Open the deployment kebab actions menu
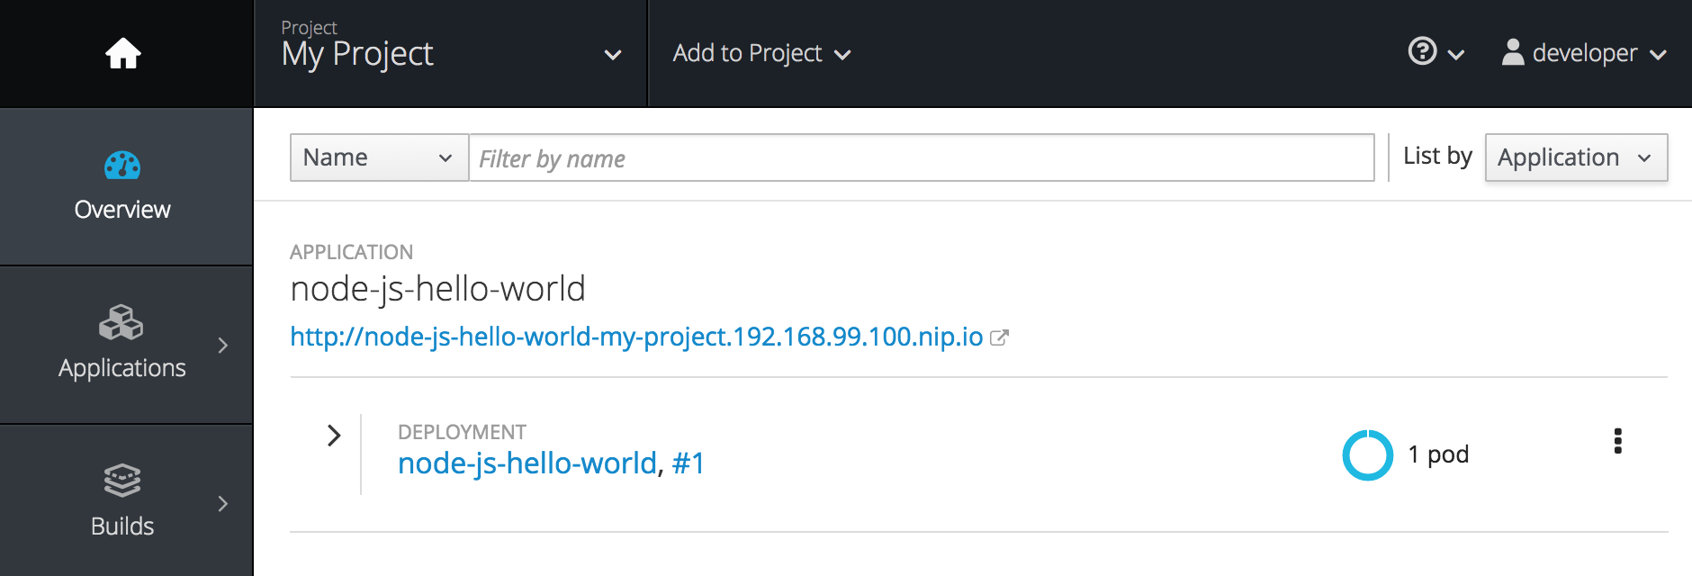 pos(1617,441)
